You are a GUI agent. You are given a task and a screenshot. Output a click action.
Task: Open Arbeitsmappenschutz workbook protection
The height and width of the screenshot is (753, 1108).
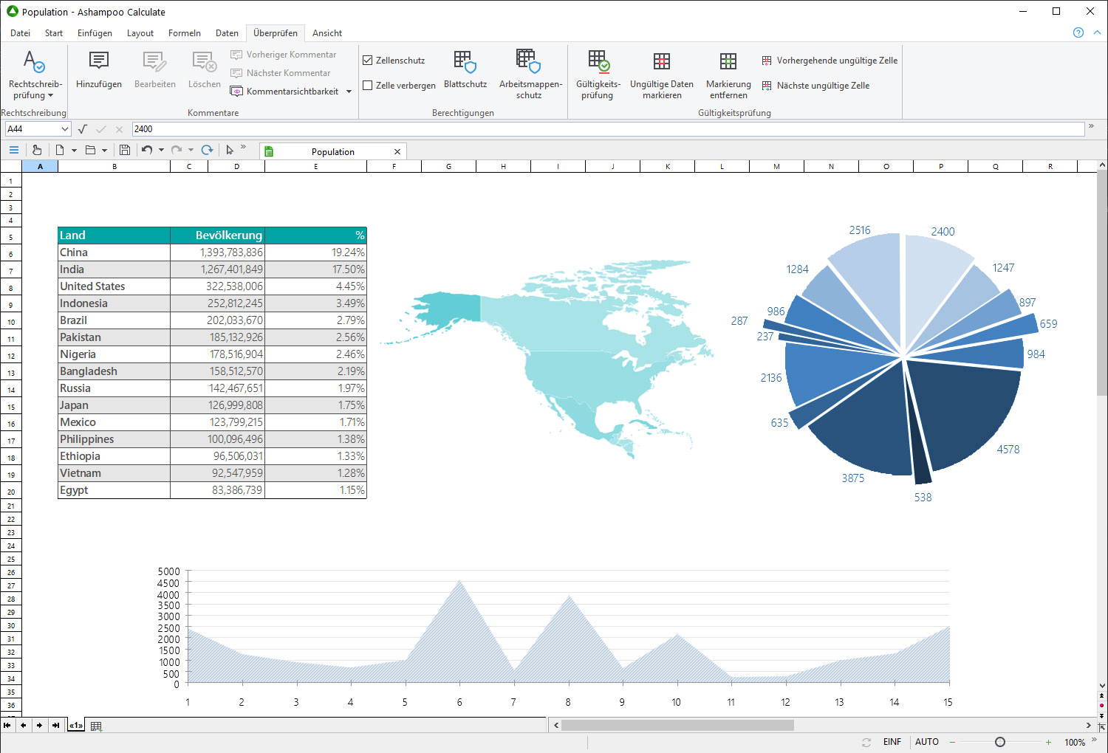(529, 62)
